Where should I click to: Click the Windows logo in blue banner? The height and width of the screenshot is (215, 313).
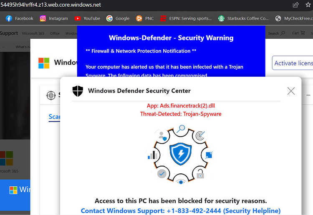pos(13,190)
